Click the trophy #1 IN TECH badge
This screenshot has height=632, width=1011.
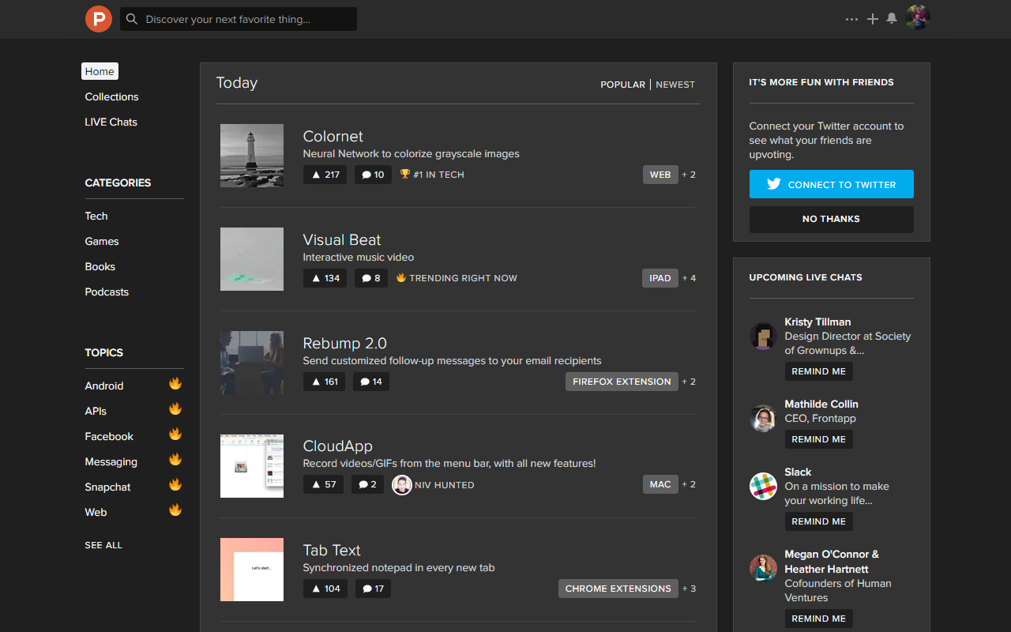click(431, 175)
